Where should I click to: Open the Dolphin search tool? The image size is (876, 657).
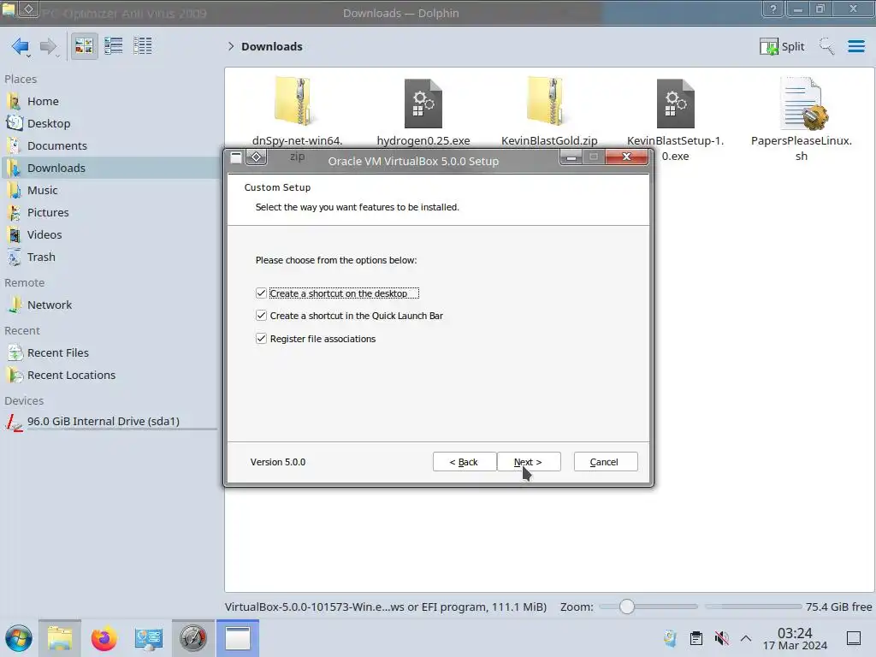[827, 46]
